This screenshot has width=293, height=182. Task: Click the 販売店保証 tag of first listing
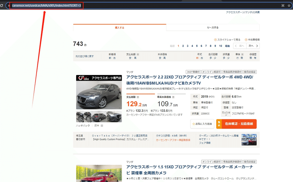pos(250,72)
